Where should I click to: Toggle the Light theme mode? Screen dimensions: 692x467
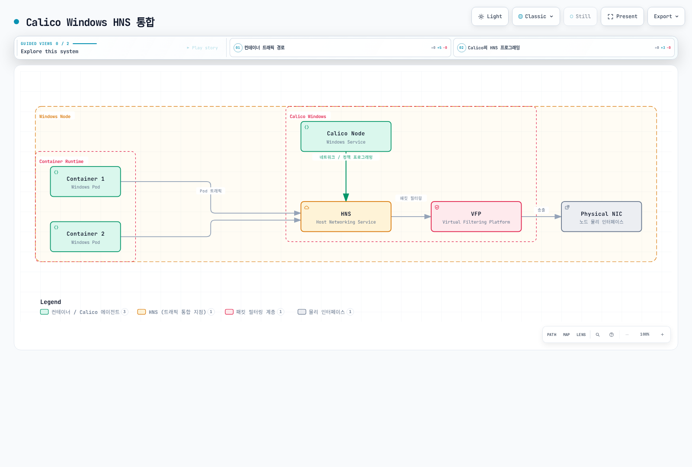coord(490,16)
